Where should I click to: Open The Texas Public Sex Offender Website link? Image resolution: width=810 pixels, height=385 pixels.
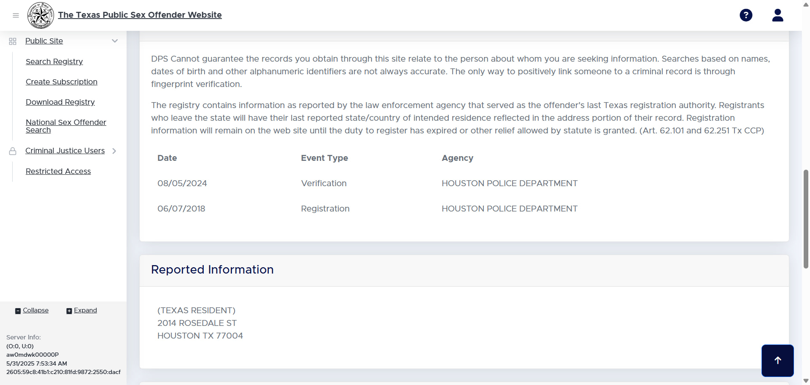(140, 15)
